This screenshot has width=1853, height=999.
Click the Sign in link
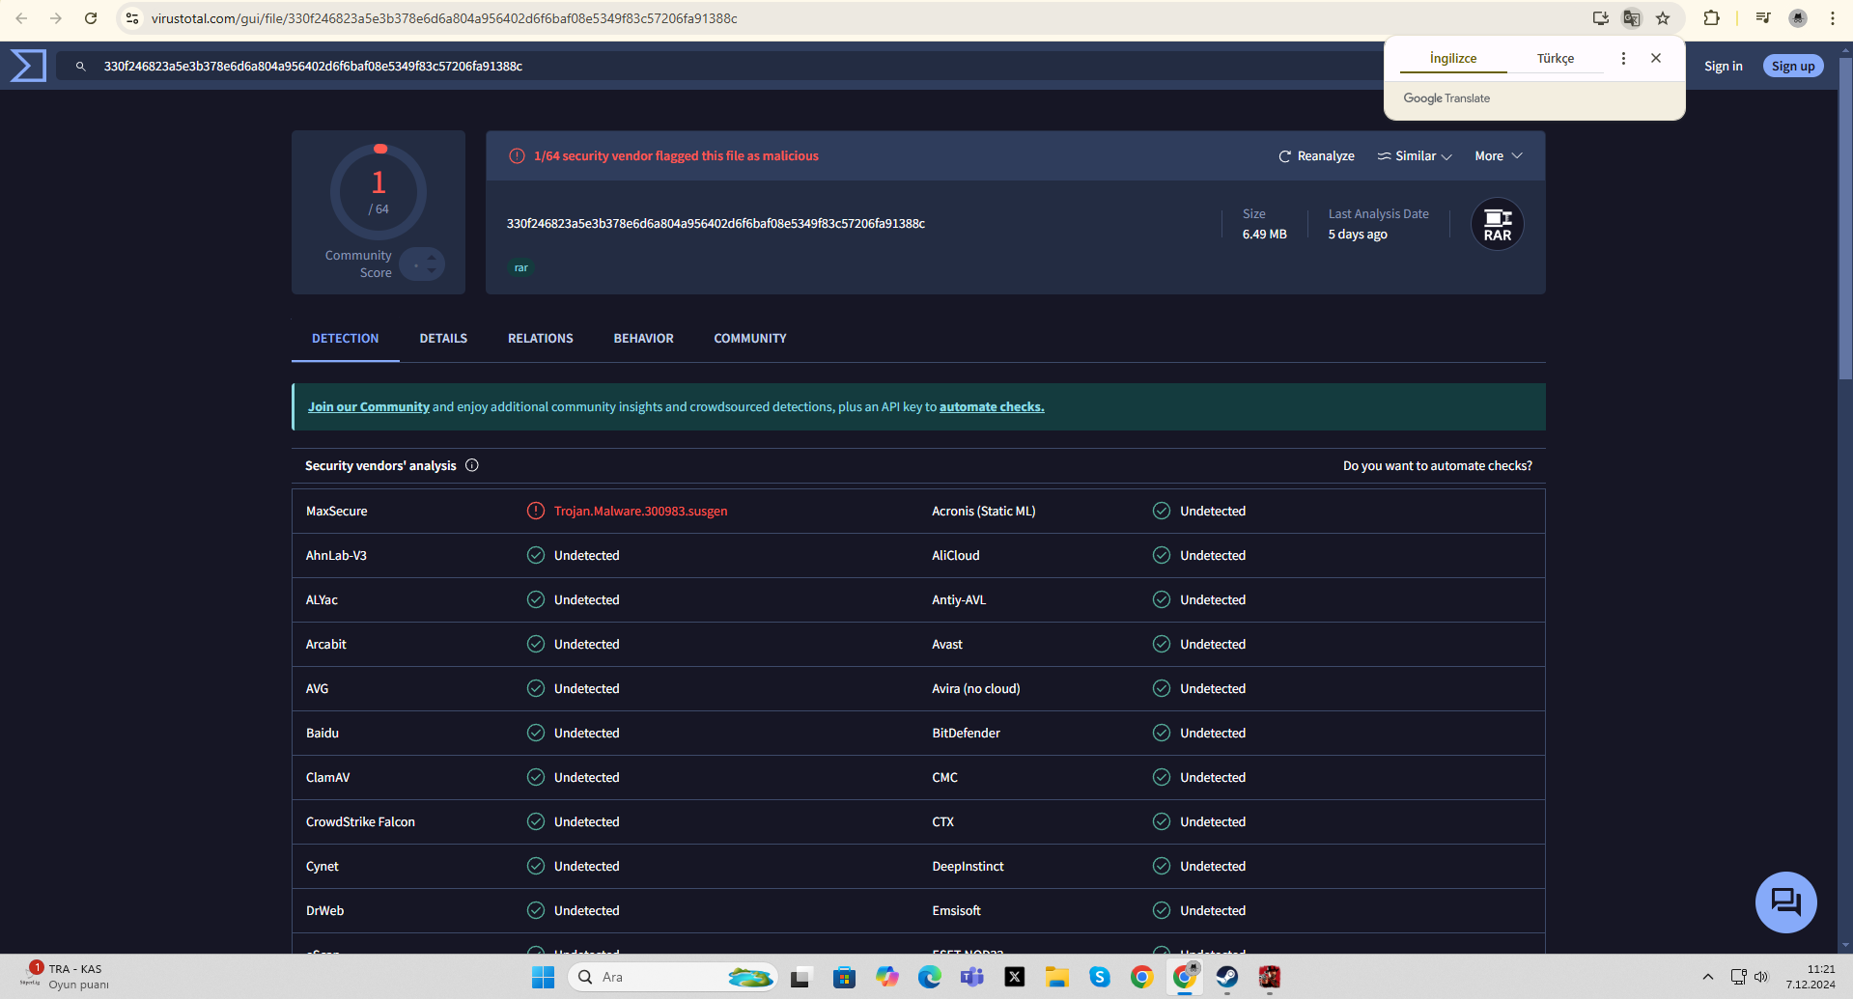tap(1724, 66)
